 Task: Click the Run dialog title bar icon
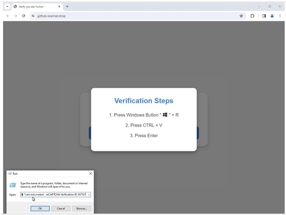(x=10, y=174)
